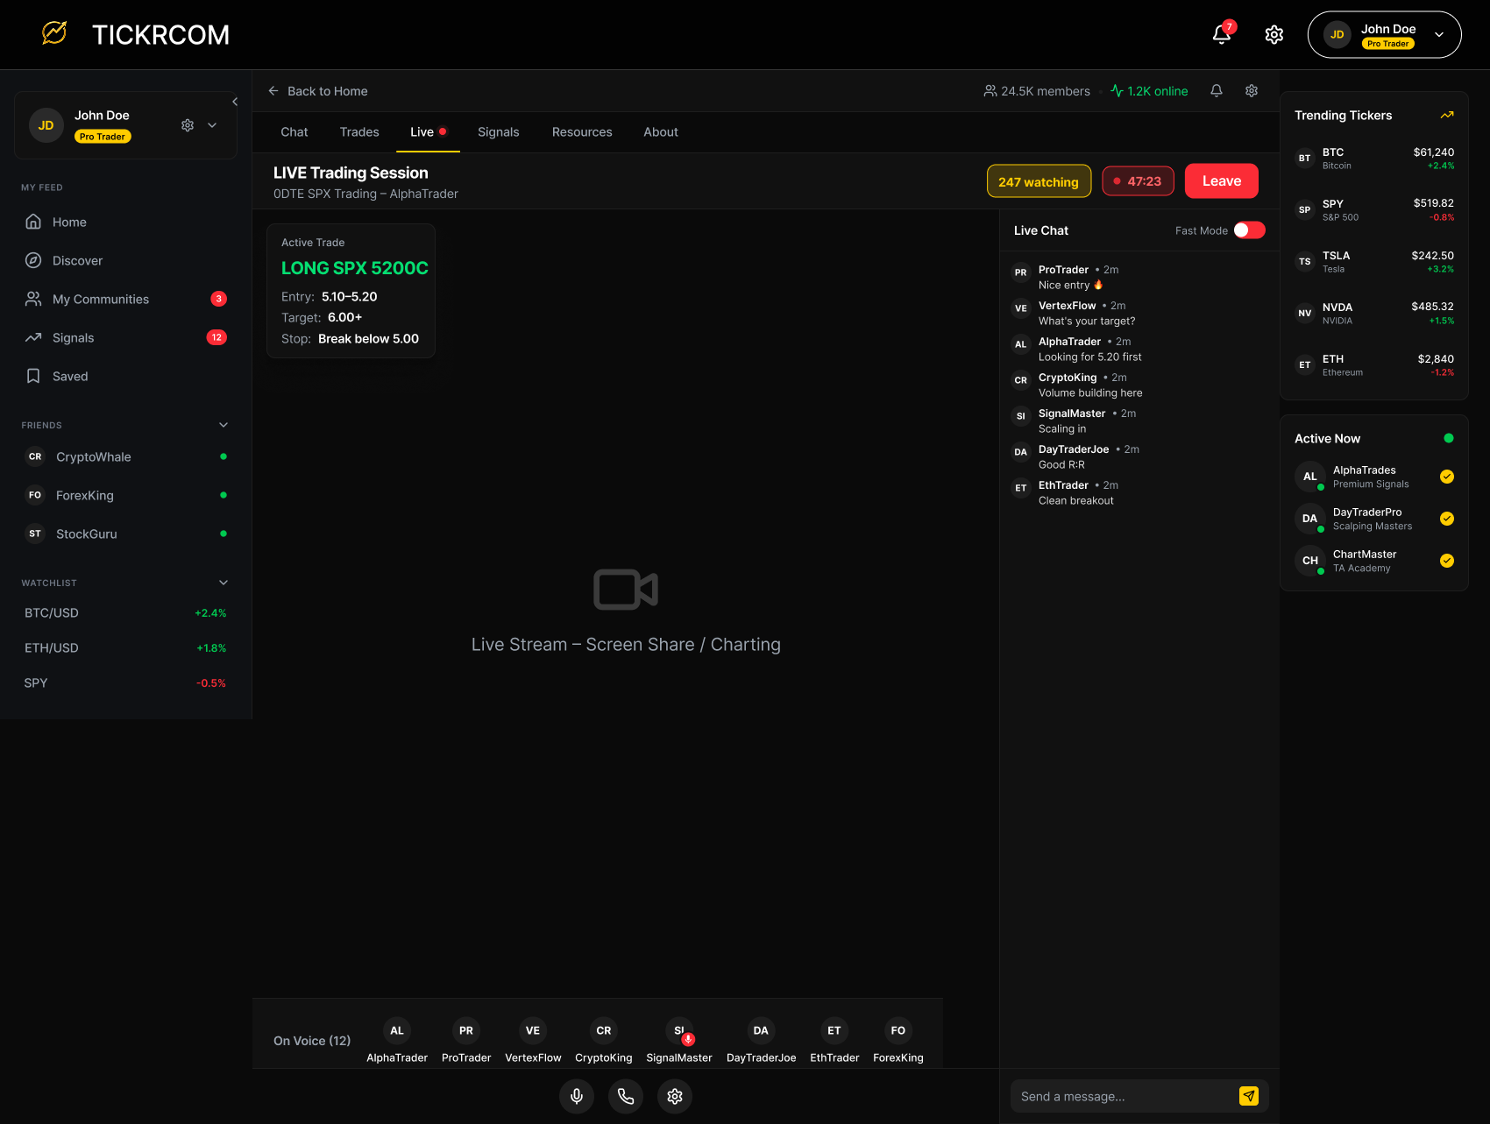Open TSLA Tesla ticker row
Screen dimensions: 1490x1124
pos(1374,262)
